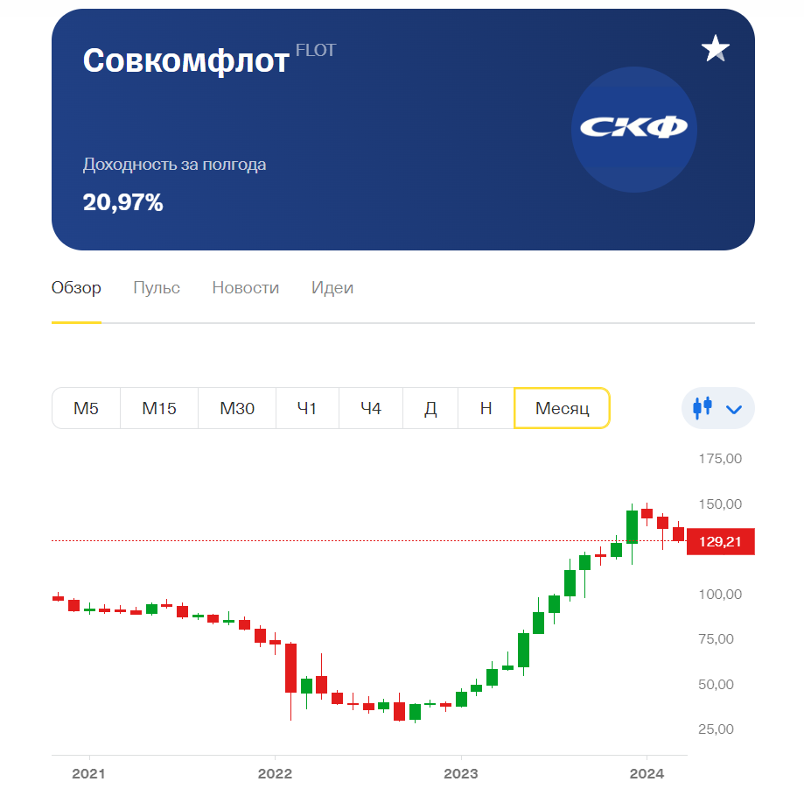Switch chart to М30 interval
This screenshot has width=804, height=810.
(237, 408)
